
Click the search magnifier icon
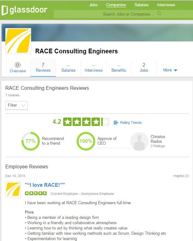[159, 13]
